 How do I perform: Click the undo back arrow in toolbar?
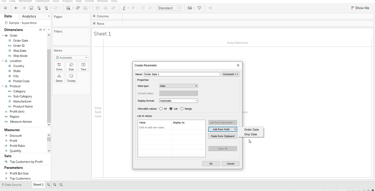[x=16, y=8]
